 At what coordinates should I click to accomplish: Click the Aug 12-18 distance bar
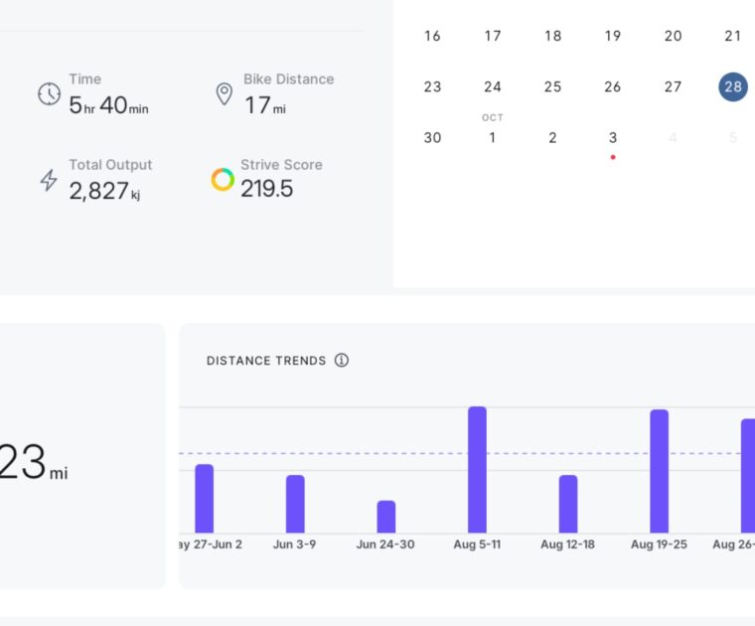(x=568, y=504)
